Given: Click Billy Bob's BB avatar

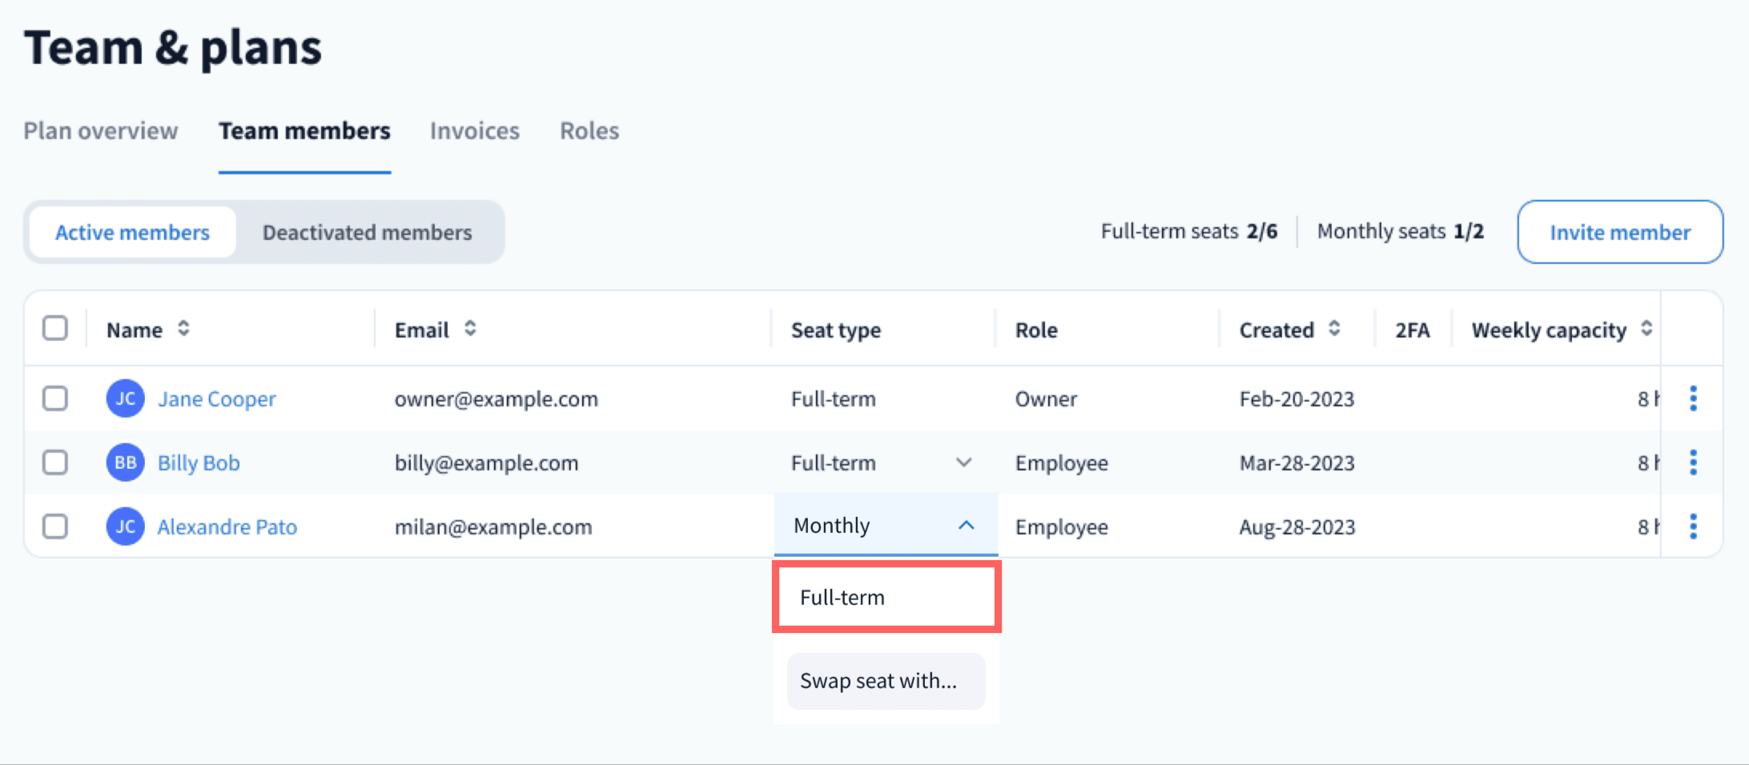Looking at the screenshot, I should tap(125, 463).
